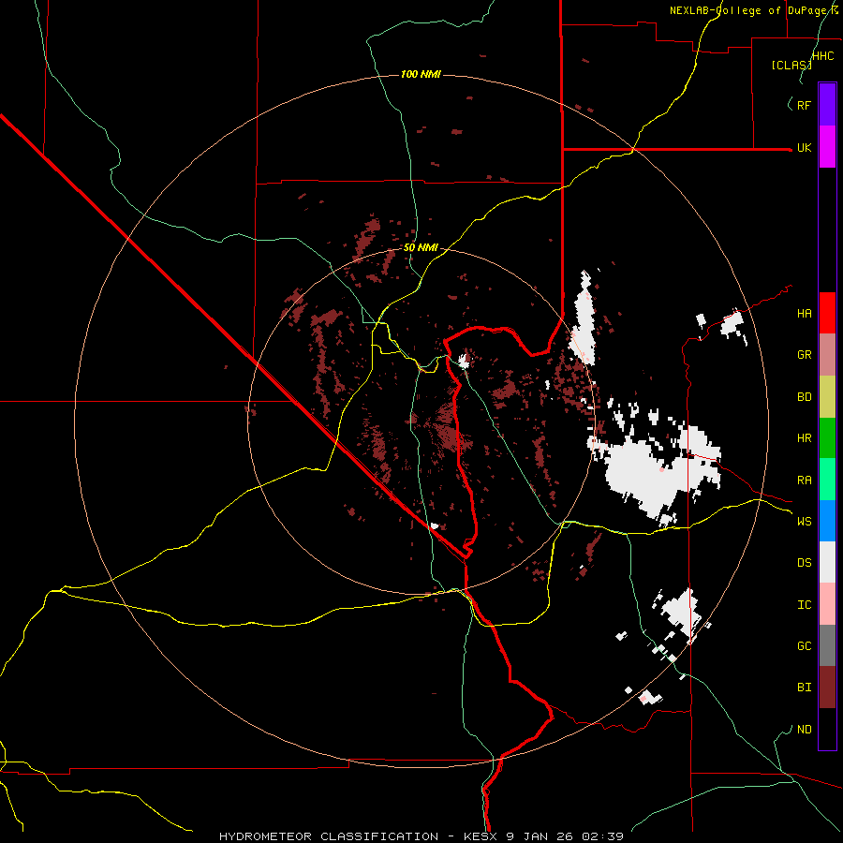Screen dimensions: 843x843
Task: Click the BD legend label
Action: 804,397
